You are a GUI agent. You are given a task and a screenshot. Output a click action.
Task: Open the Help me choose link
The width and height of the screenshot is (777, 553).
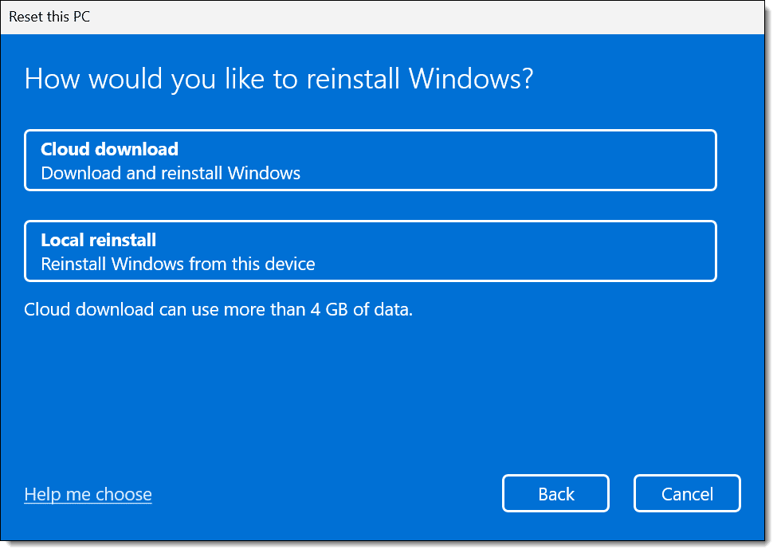pos(88,494)
